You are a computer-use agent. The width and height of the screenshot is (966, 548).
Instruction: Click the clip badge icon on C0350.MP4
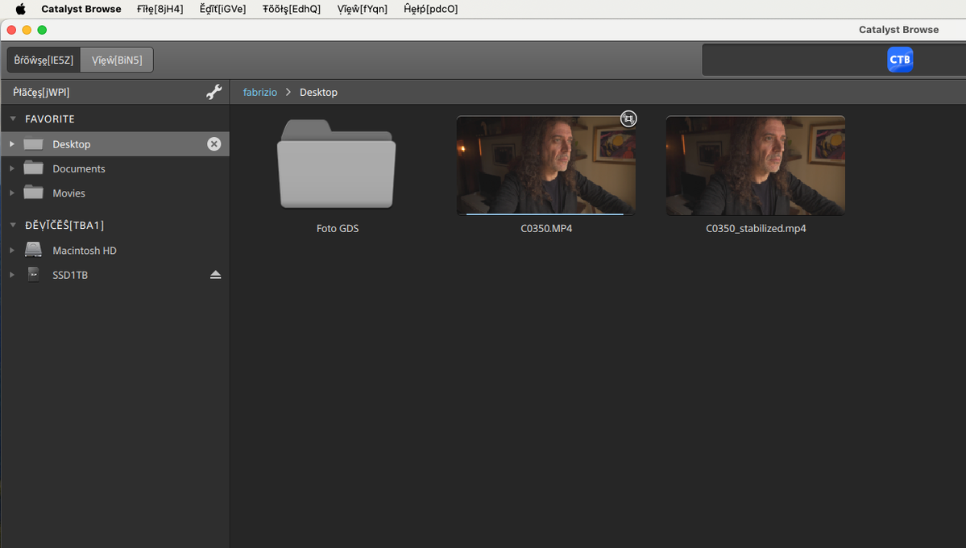coord(628,119)
